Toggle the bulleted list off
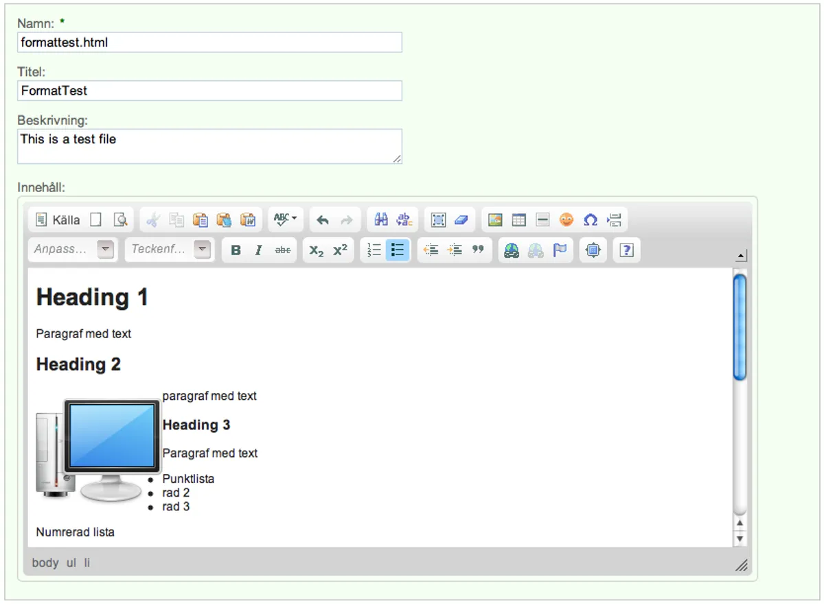The image size is (824, 605). point(397,250)
